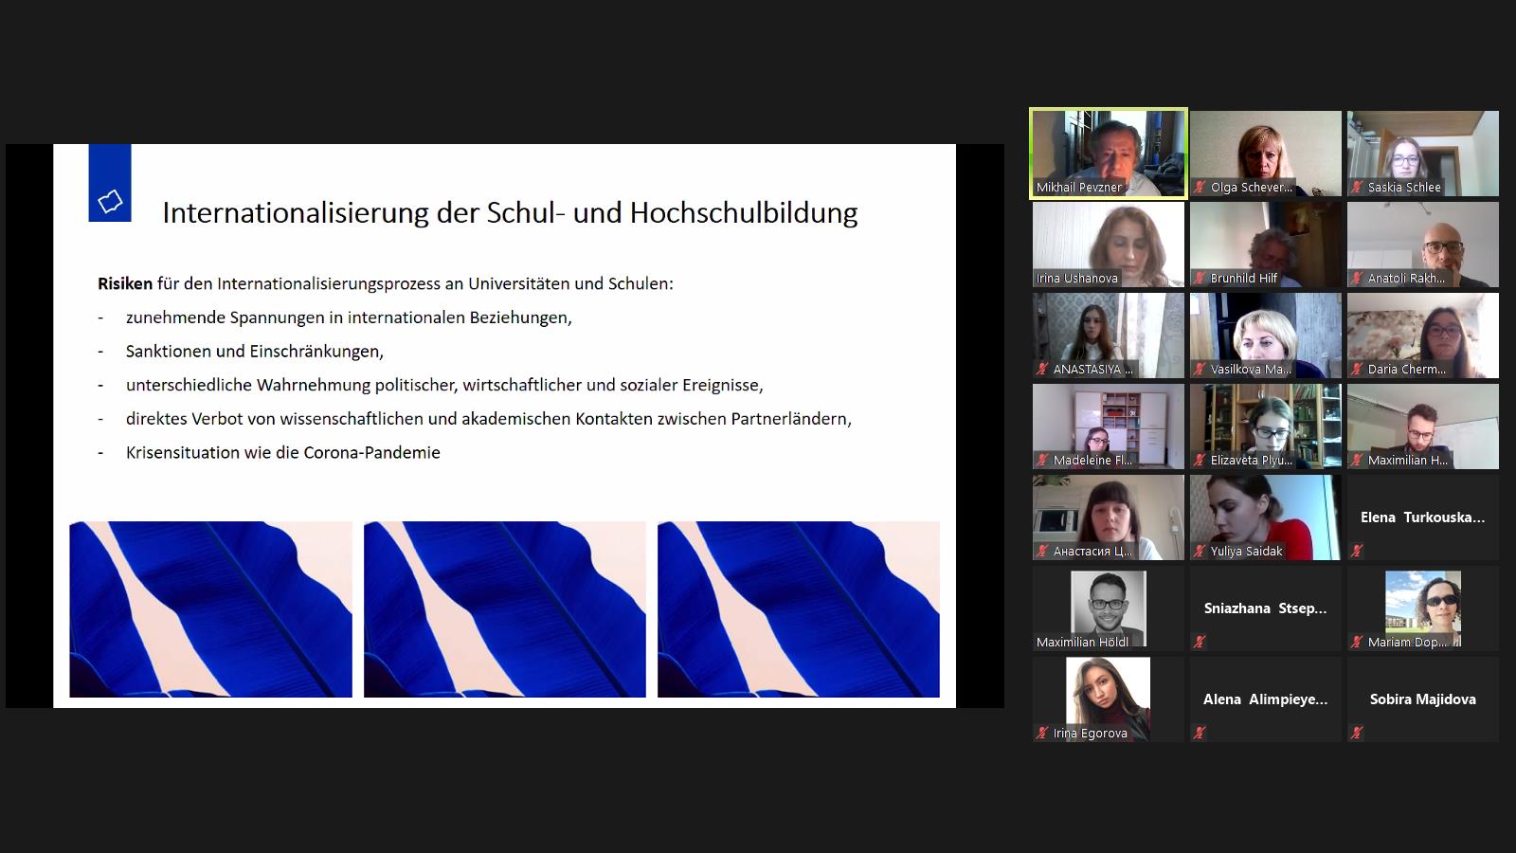Viewport: 1516px width, 853px height.
Task: Click the bullet about 'unterschiedliche Wahrnehmung politischer' events
Action: pyautogui.click(x=444, y=385)
